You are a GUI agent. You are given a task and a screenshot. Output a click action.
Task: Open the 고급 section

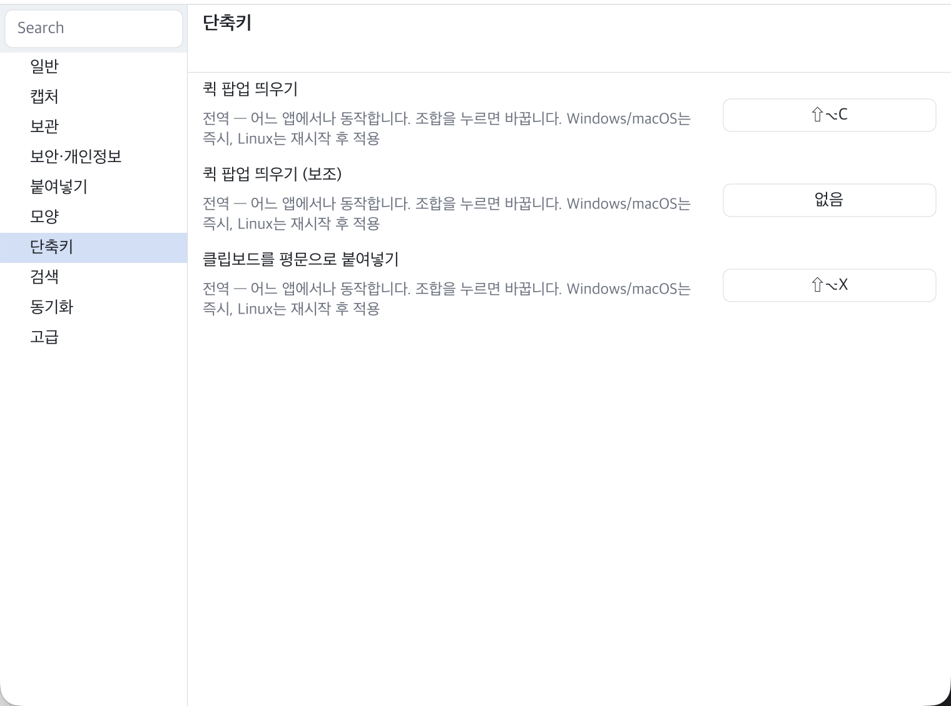pos(94,337)
